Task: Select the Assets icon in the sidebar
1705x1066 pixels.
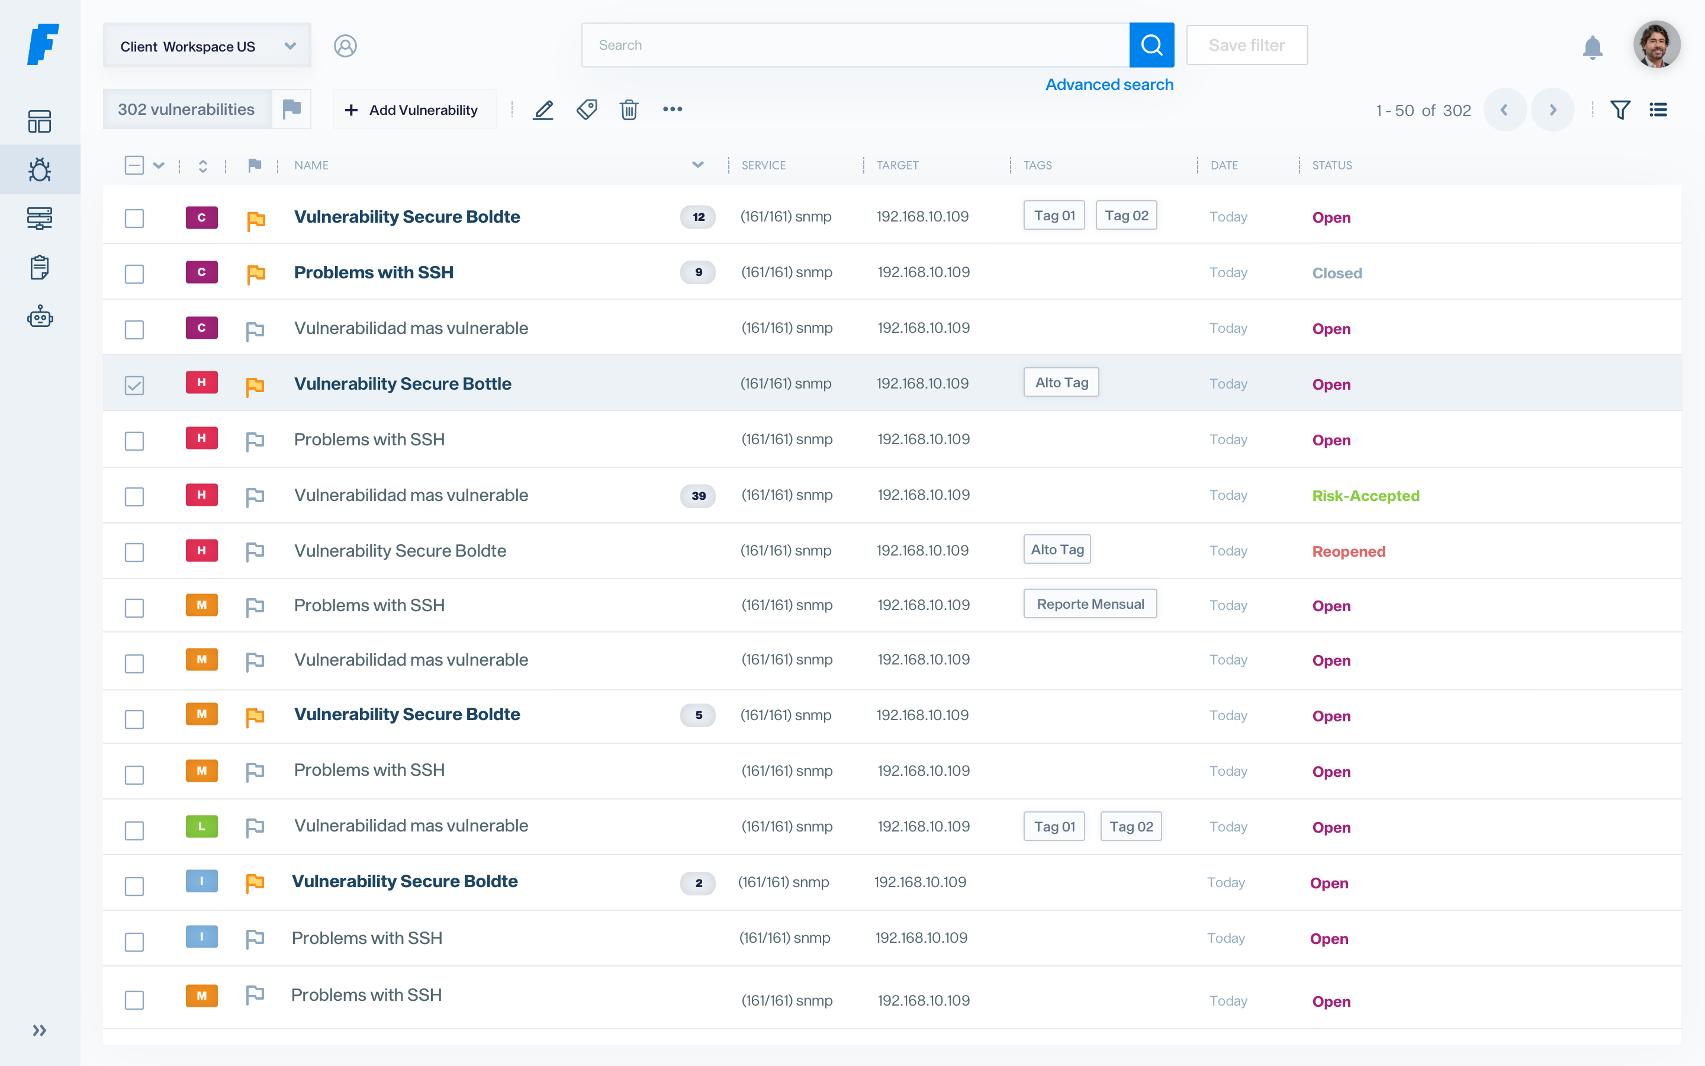Action: (x=40, y=219)
